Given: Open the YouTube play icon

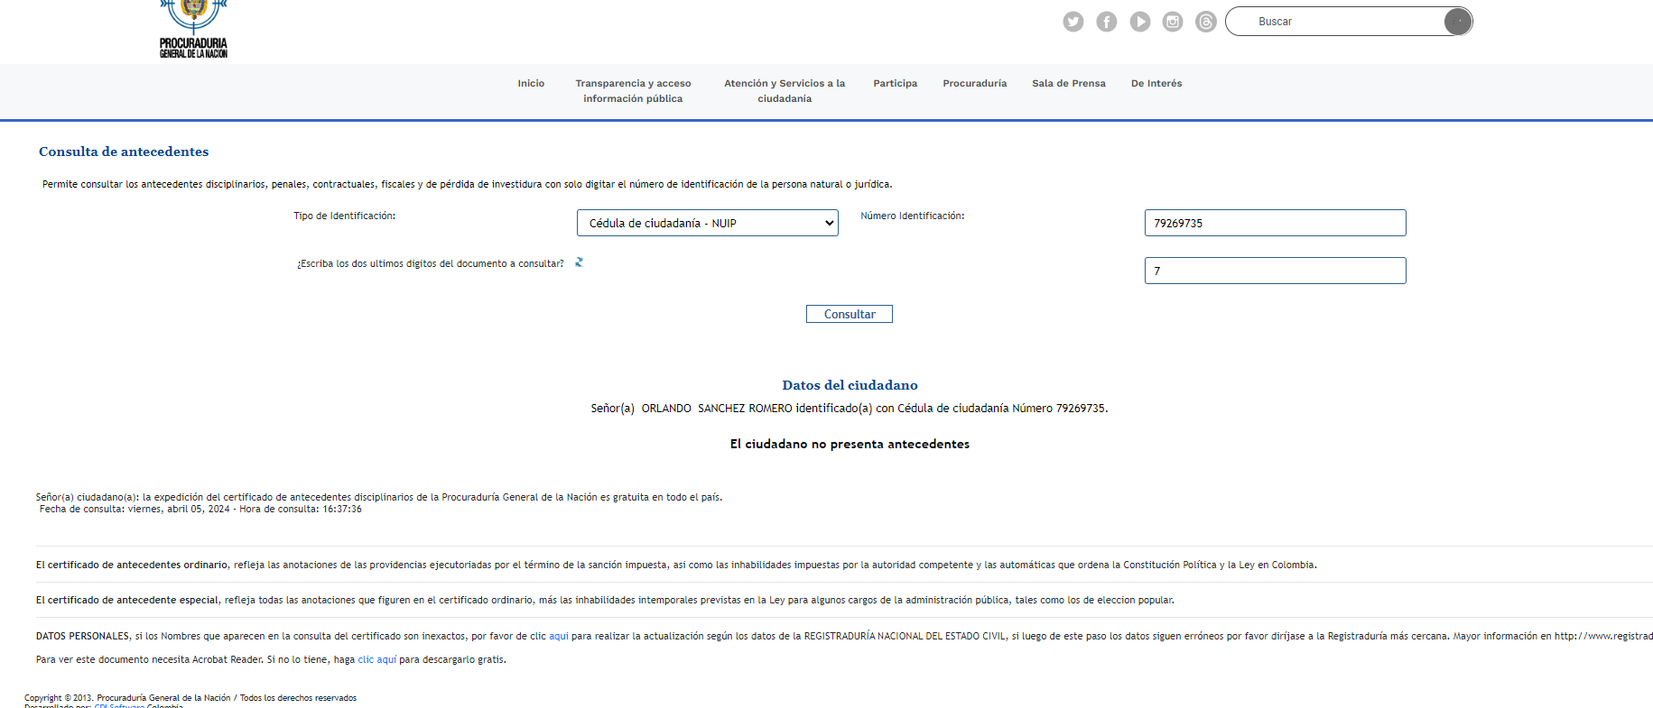Looking at the screenshot, I should [1139, 22].
